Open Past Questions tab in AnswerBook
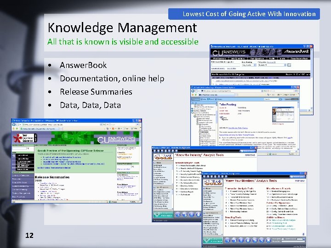Viewport: 331px width, 248px height. point(257,59)
